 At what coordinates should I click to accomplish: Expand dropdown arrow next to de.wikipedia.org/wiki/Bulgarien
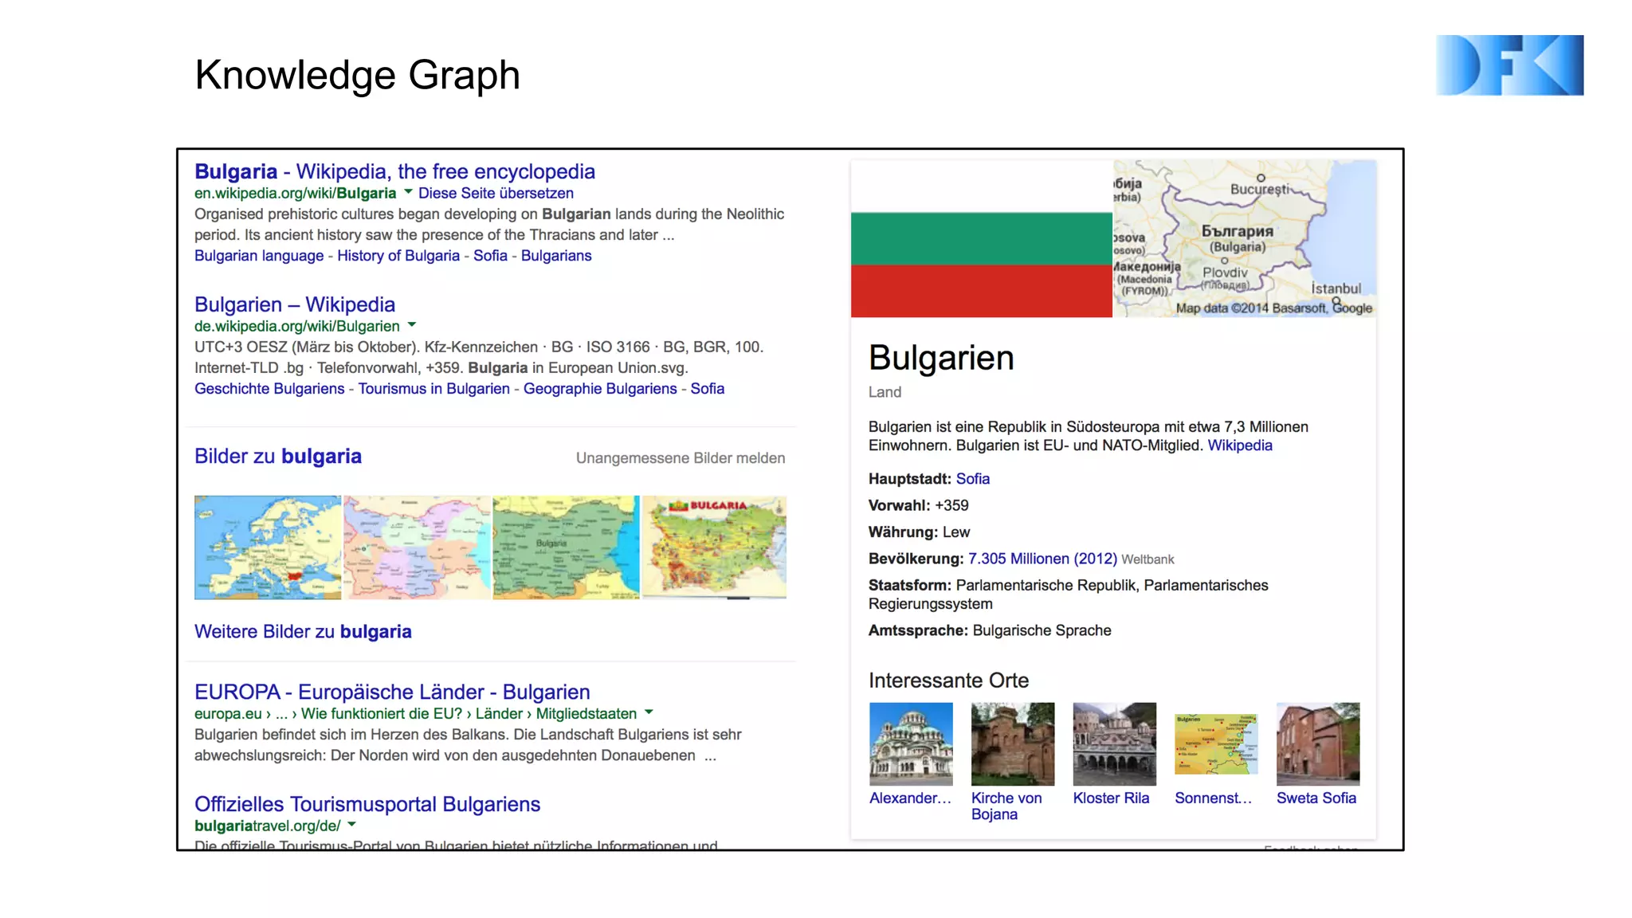coord(412,325)
